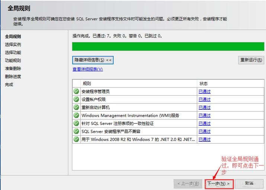Click 下一步(N) button

click(219, 184)
